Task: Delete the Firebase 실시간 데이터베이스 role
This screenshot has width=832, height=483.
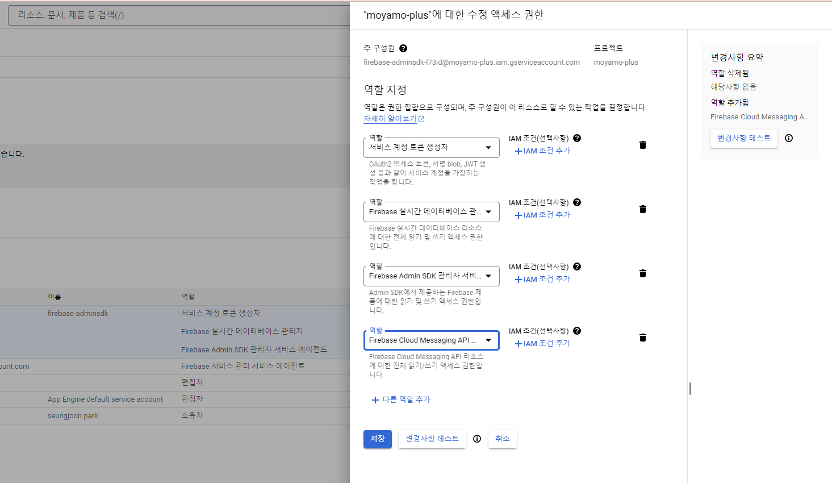Action: (x=643, y=209)
